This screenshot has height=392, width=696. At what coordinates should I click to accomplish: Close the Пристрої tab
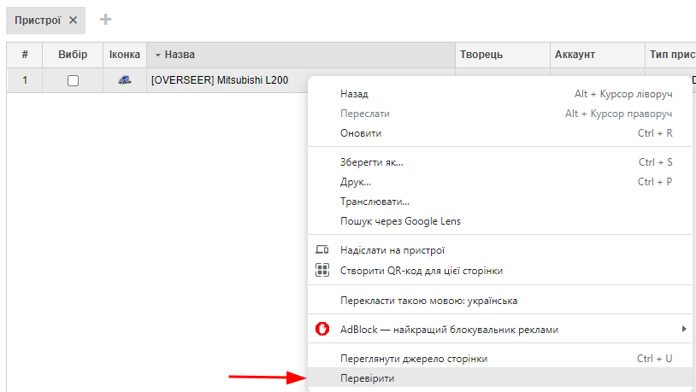click(x=74, y=20)
